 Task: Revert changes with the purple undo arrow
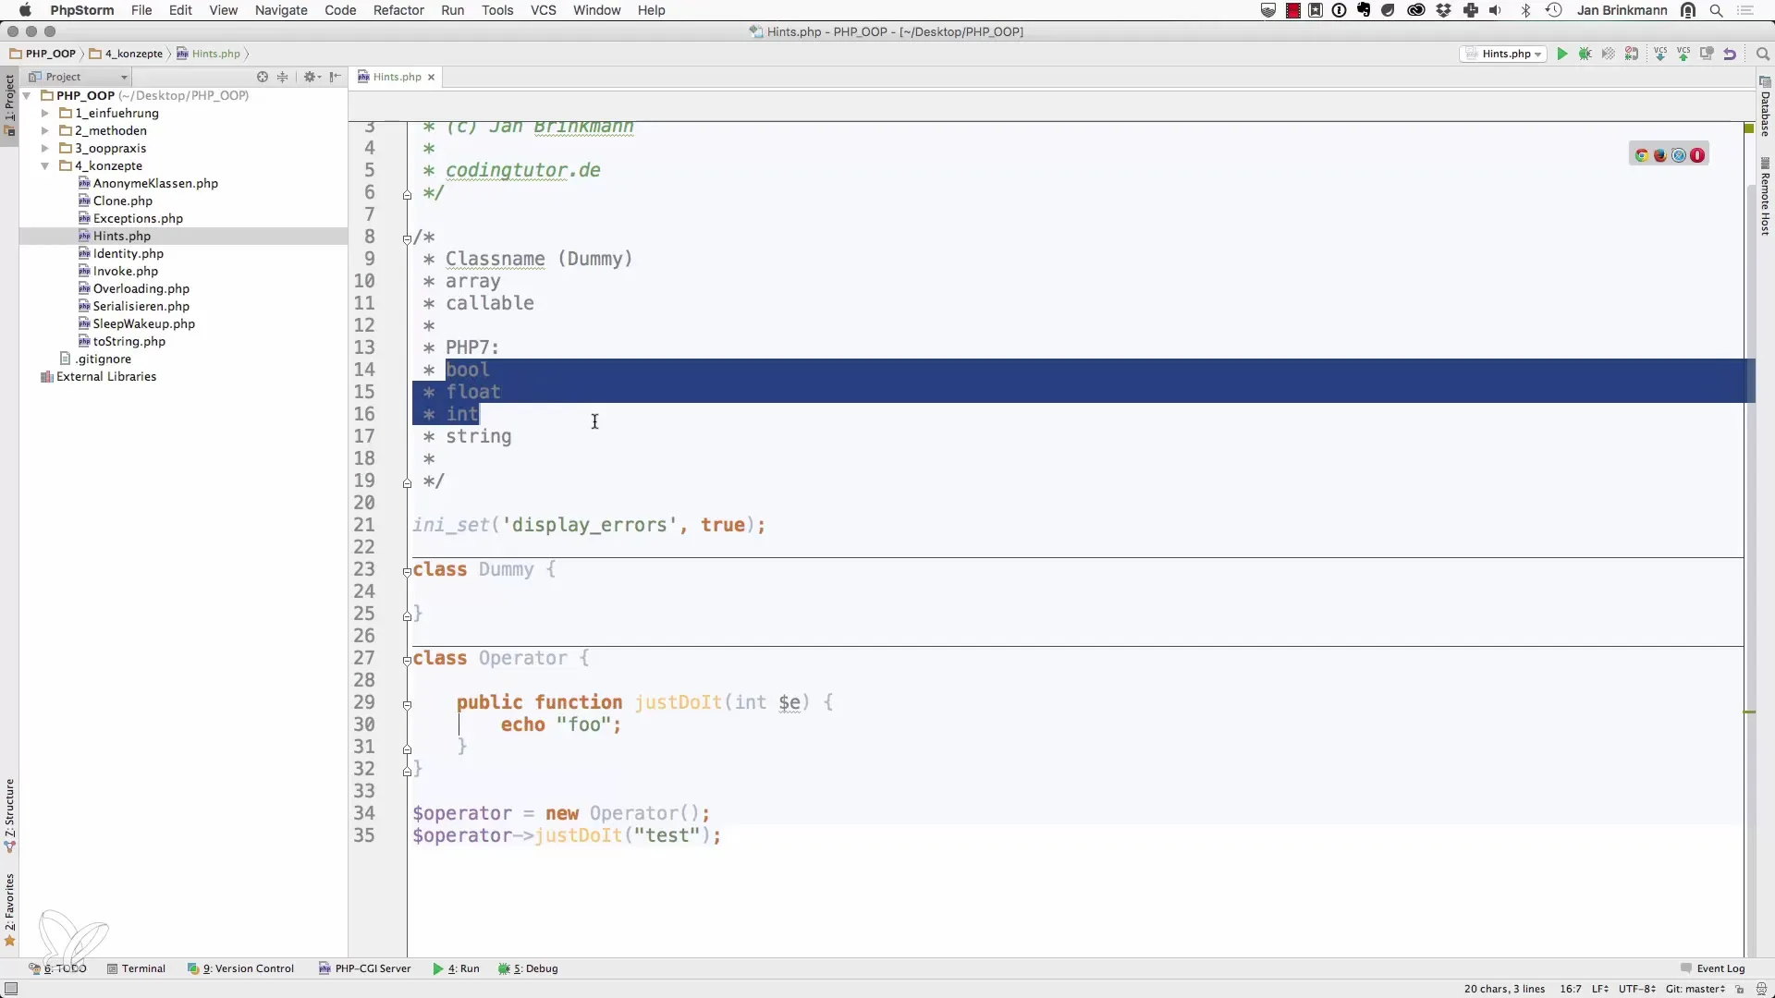(x=1730, y=54)
